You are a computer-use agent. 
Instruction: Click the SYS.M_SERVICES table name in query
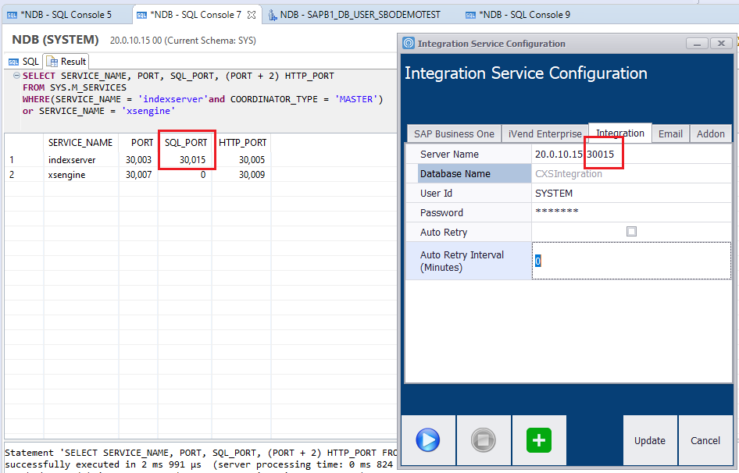tap(88, 87)
